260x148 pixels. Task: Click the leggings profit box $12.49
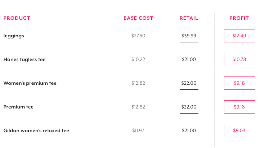(239, 36)
